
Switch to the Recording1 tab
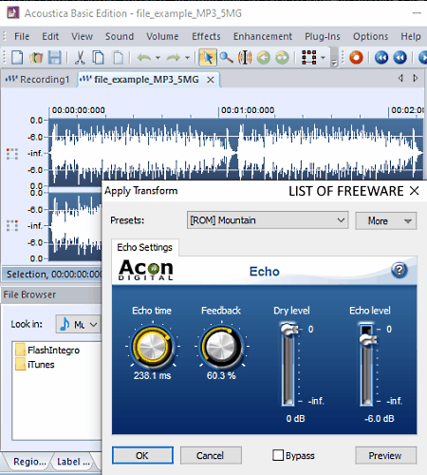click(38, 79)
